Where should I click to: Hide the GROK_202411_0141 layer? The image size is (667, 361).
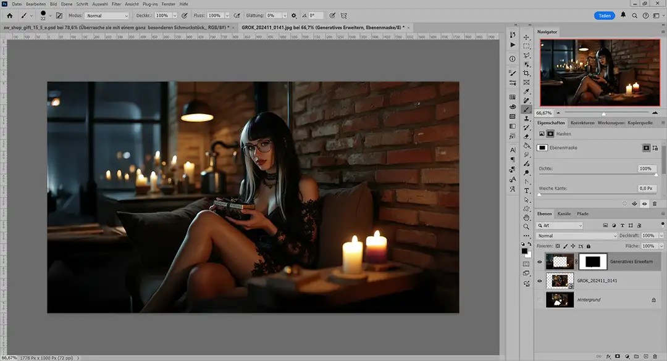(x=540, y=281)
